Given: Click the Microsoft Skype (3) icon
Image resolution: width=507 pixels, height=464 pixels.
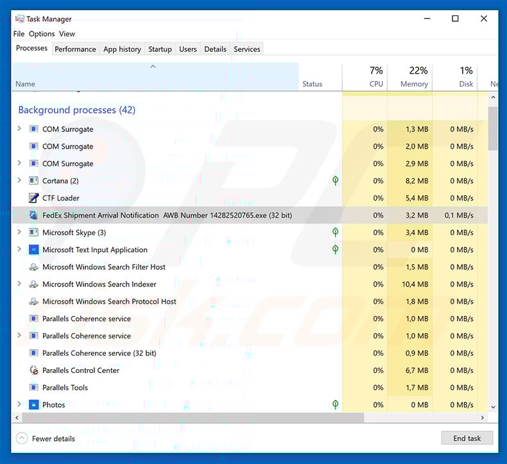Looking at the screenshot, I should [33, 233].
